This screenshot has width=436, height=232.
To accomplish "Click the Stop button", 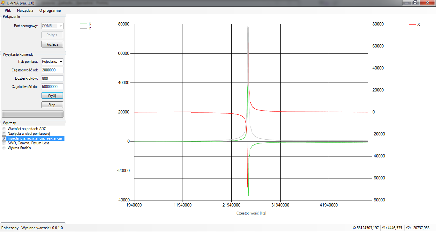I will tap(52, 105).
